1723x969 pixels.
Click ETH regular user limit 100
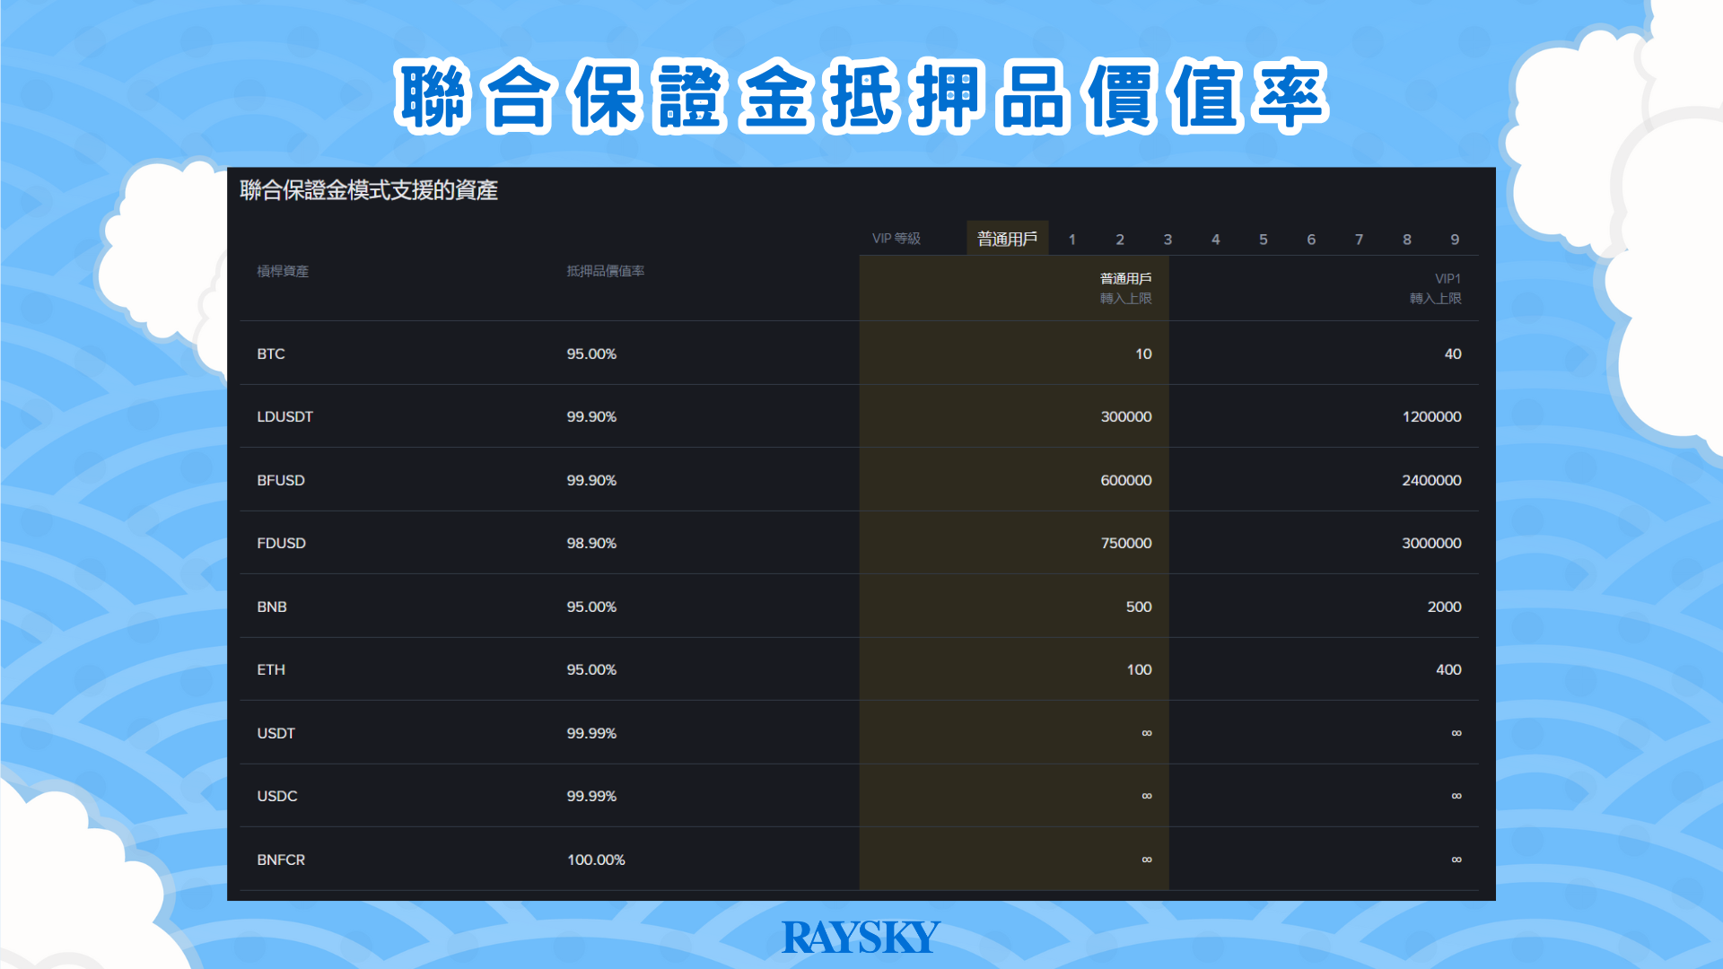tap(1140, 669)
